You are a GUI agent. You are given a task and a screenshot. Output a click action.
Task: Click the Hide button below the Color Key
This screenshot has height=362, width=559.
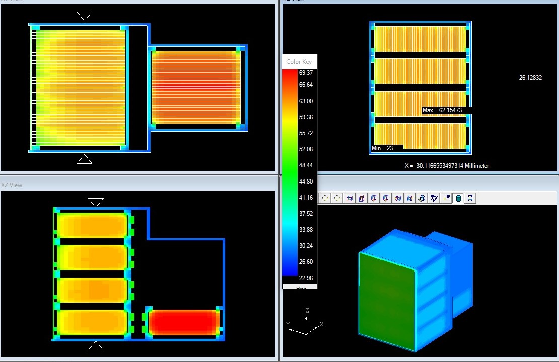tap(301, 287)
